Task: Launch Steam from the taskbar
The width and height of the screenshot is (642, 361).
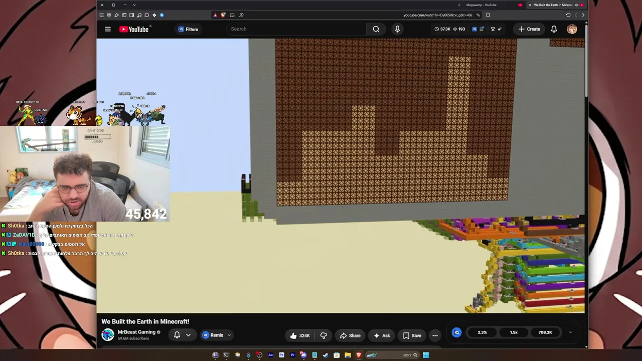Action: pos(326,355)
